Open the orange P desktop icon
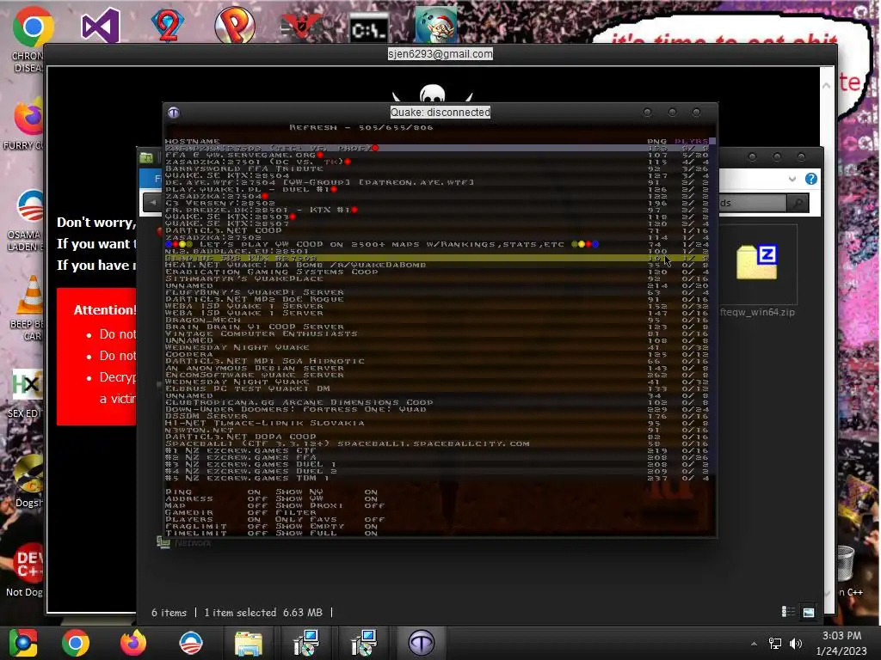This screenshot has height=660, width=881. click(235, 25)
